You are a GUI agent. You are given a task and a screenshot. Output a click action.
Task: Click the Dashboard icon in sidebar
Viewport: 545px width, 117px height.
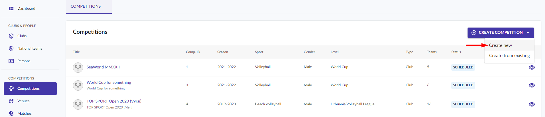[x=11, y=9]
